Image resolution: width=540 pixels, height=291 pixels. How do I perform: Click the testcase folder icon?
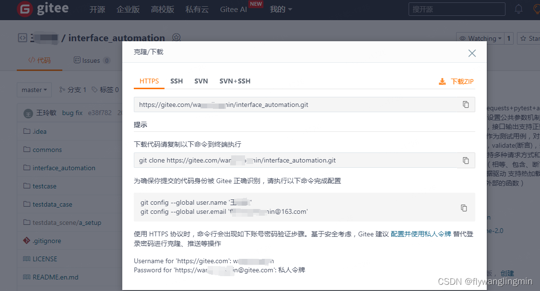tap(27, 186)
